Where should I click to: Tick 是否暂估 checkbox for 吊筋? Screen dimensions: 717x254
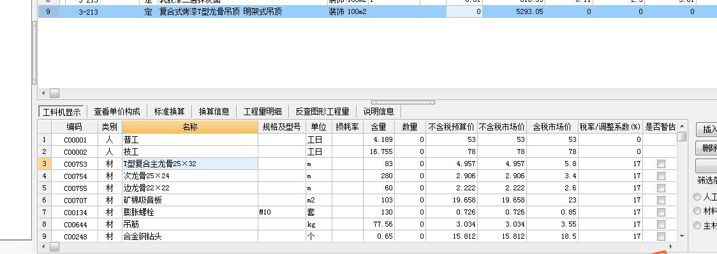click(x=661, y=224)
